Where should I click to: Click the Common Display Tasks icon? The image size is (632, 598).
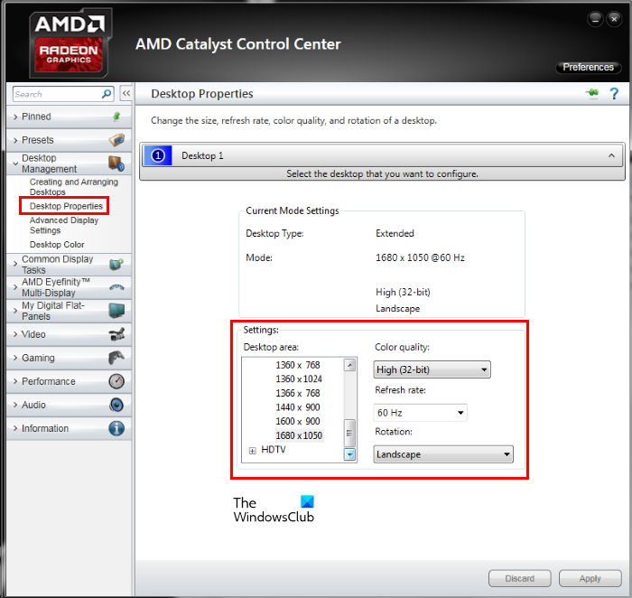pyautogui.click(x=116, y=264)
